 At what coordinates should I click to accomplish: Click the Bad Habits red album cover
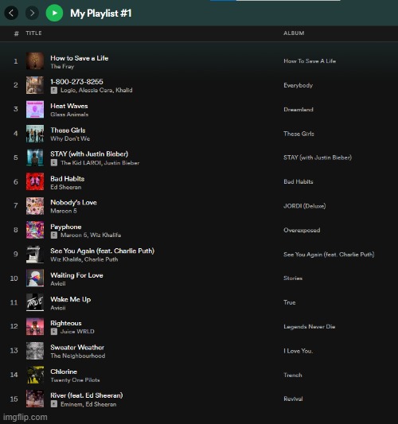(x=35, y=181)
